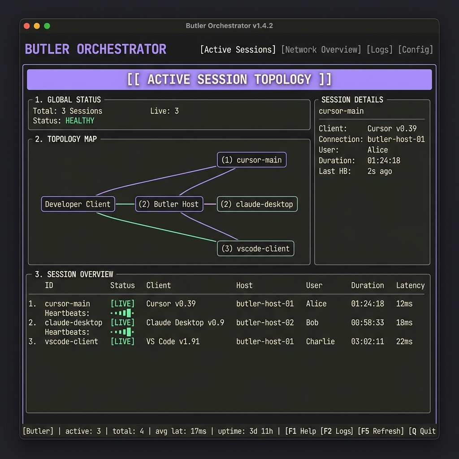Select the vscode-client session row ID
This screenshot has height=459, width=459.
[71, 342]
